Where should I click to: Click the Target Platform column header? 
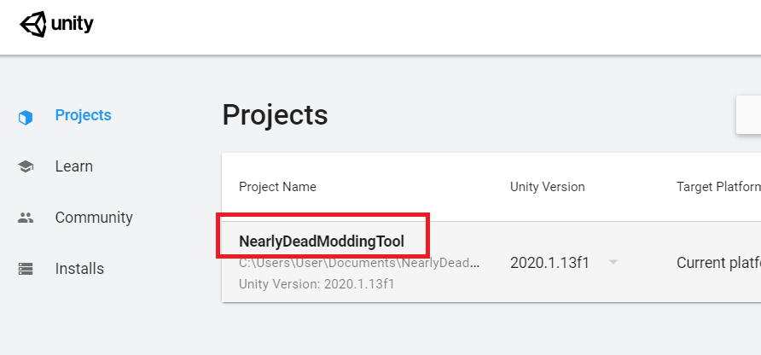pos(717,187)
